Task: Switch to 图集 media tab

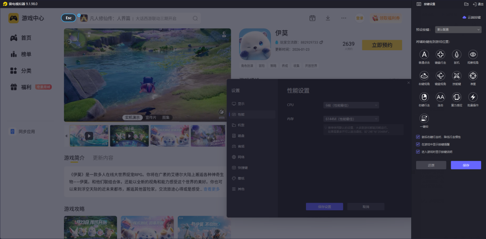Action: click(x=166, y=118)
